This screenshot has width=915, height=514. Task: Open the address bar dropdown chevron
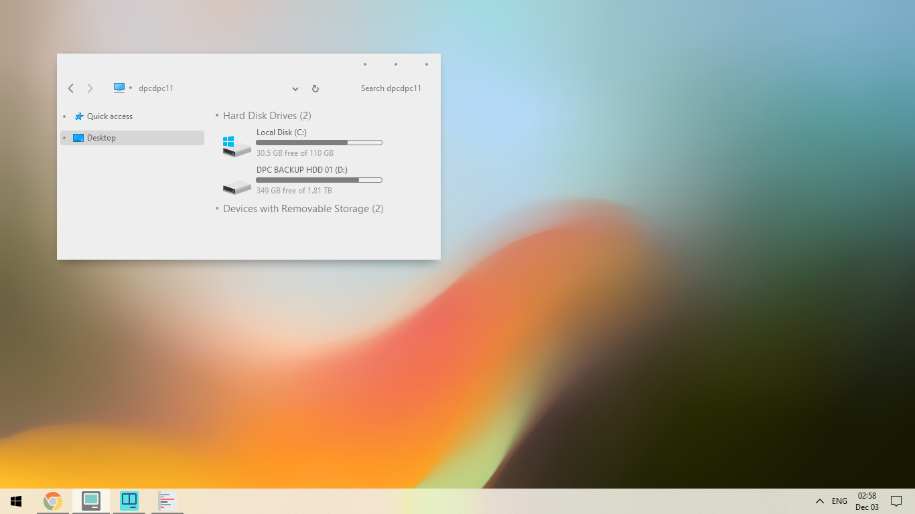pos(295,88)
